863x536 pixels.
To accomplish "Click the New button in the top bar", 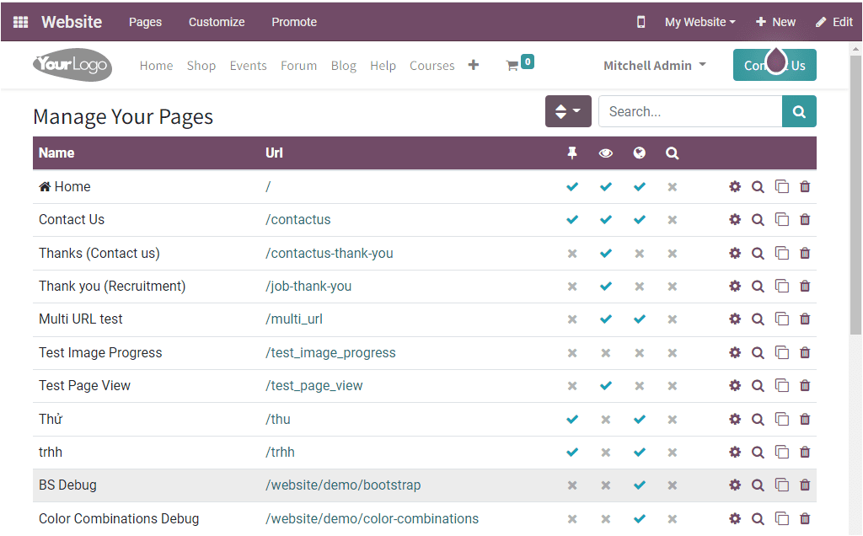I will (x=775, y=22).
